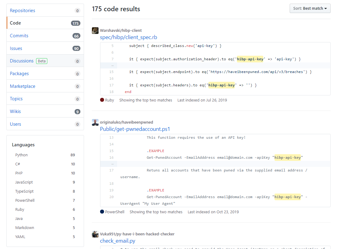Filter results by JavaScript language
The image size is (357, 249).
pos(45,182)
